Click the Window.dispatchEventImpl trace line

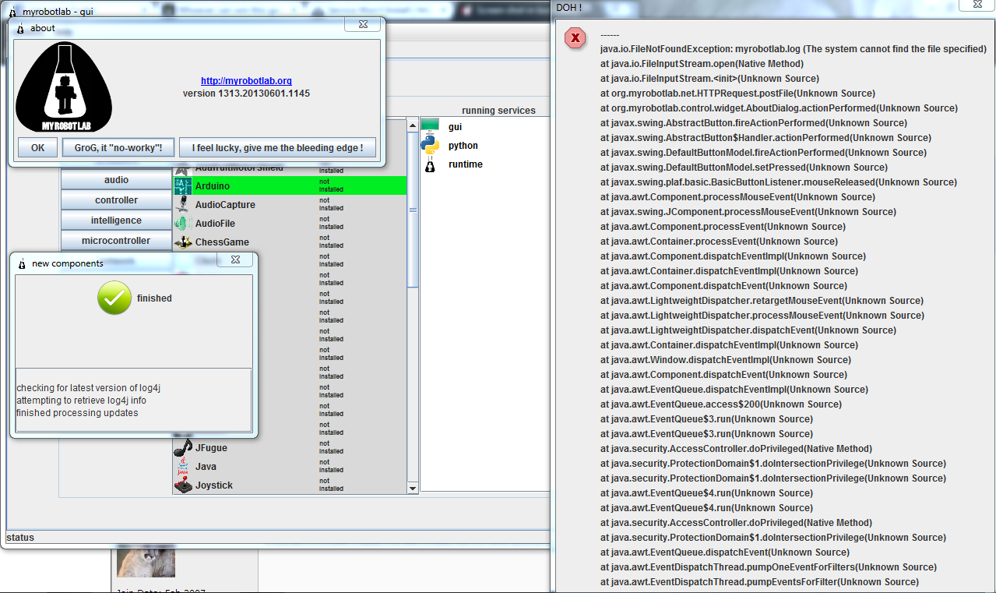click(726, 359)
